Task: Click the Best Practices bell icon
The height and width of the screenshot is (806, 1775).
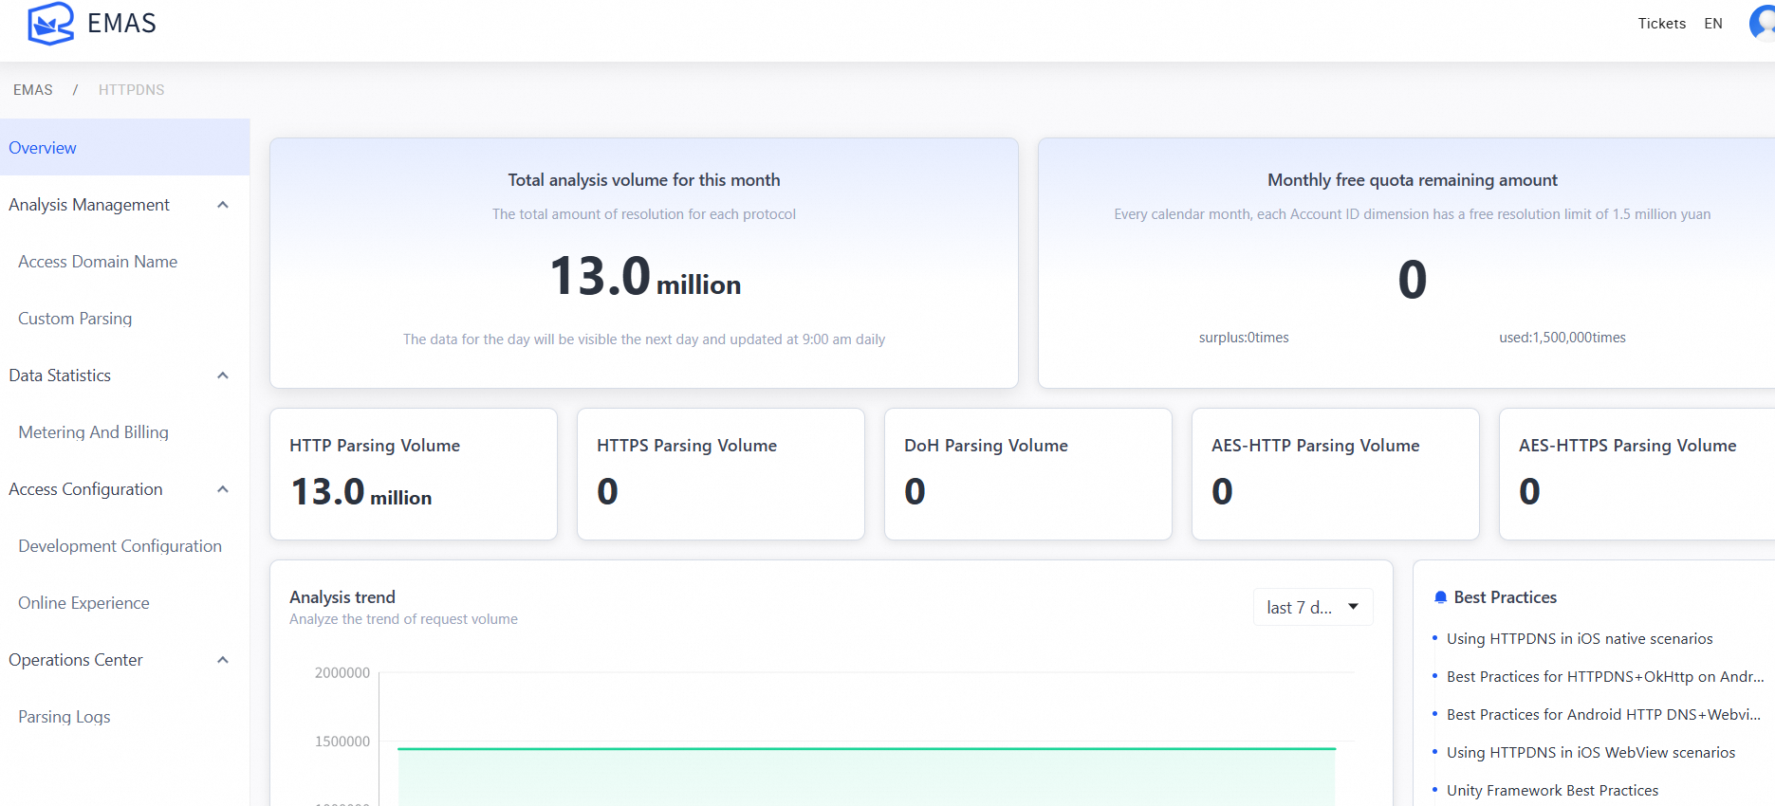Action: (x=1440, y=597)
